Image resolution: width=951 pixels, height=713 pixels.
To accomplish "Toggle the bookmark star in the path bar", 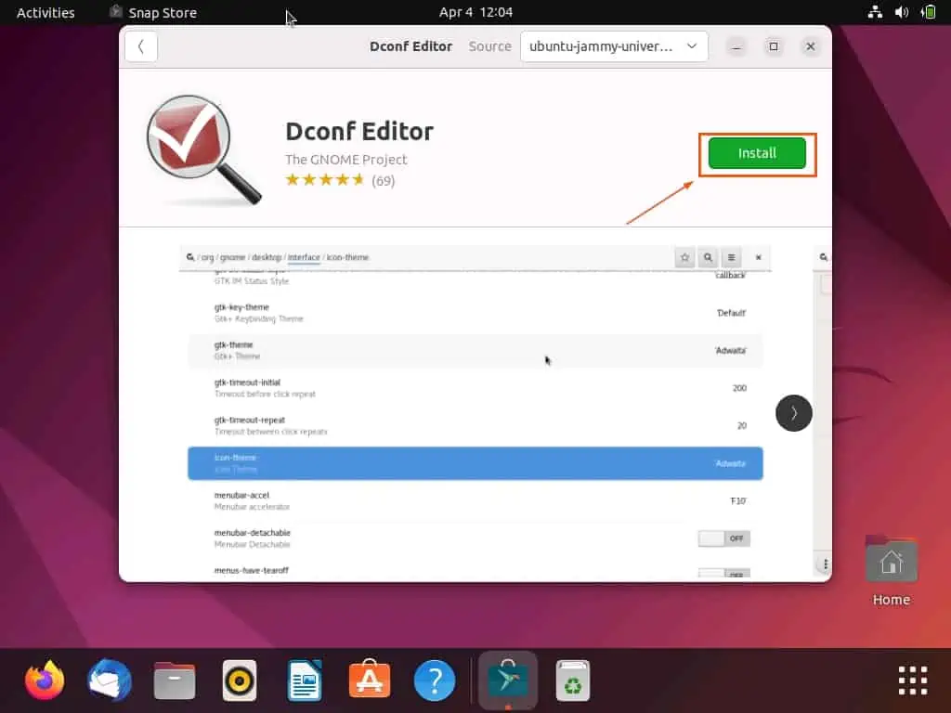I will pos(684,257).
